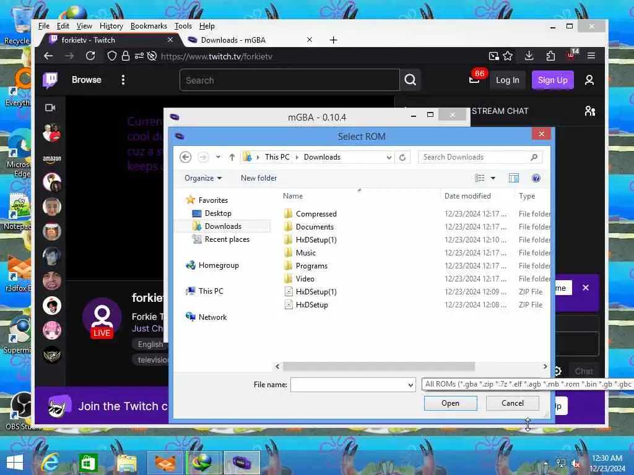Toggle the preview pane icon
The height and width of the screenshot is (475, 634).
coord(513,178)
